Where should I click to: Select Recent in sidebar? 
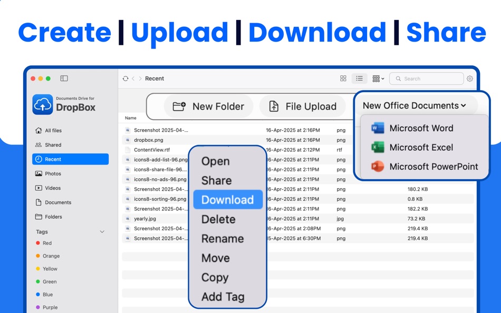coord(70,159)
